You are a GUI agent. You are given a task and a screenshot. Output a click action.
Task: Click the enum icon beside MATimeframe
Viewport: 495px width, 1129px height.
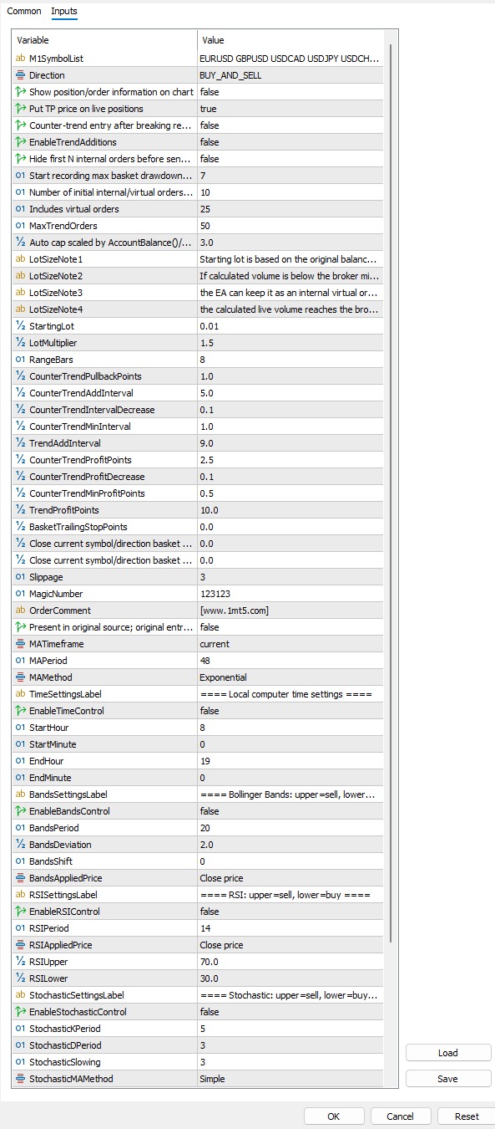click(x=20, y=644)
